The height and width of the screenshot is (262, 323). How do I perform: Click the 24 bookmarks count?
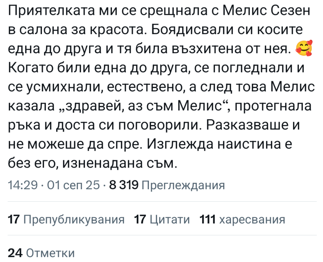(15, 253)
